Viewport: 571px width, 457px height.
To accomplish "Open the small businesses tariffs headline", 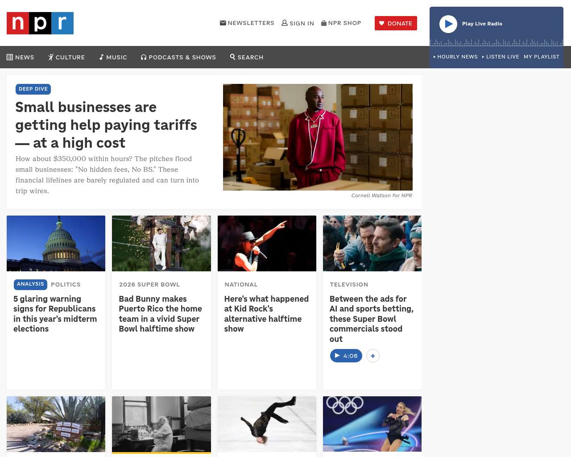I will click(x=106, y=125).
